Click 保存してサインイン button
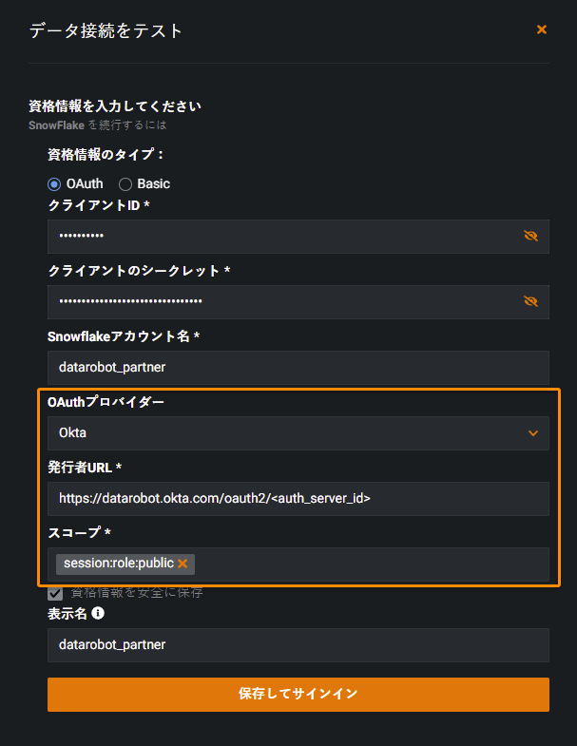Screen dimensions: 577x746 pyautogui.click(x=298, y=694)
